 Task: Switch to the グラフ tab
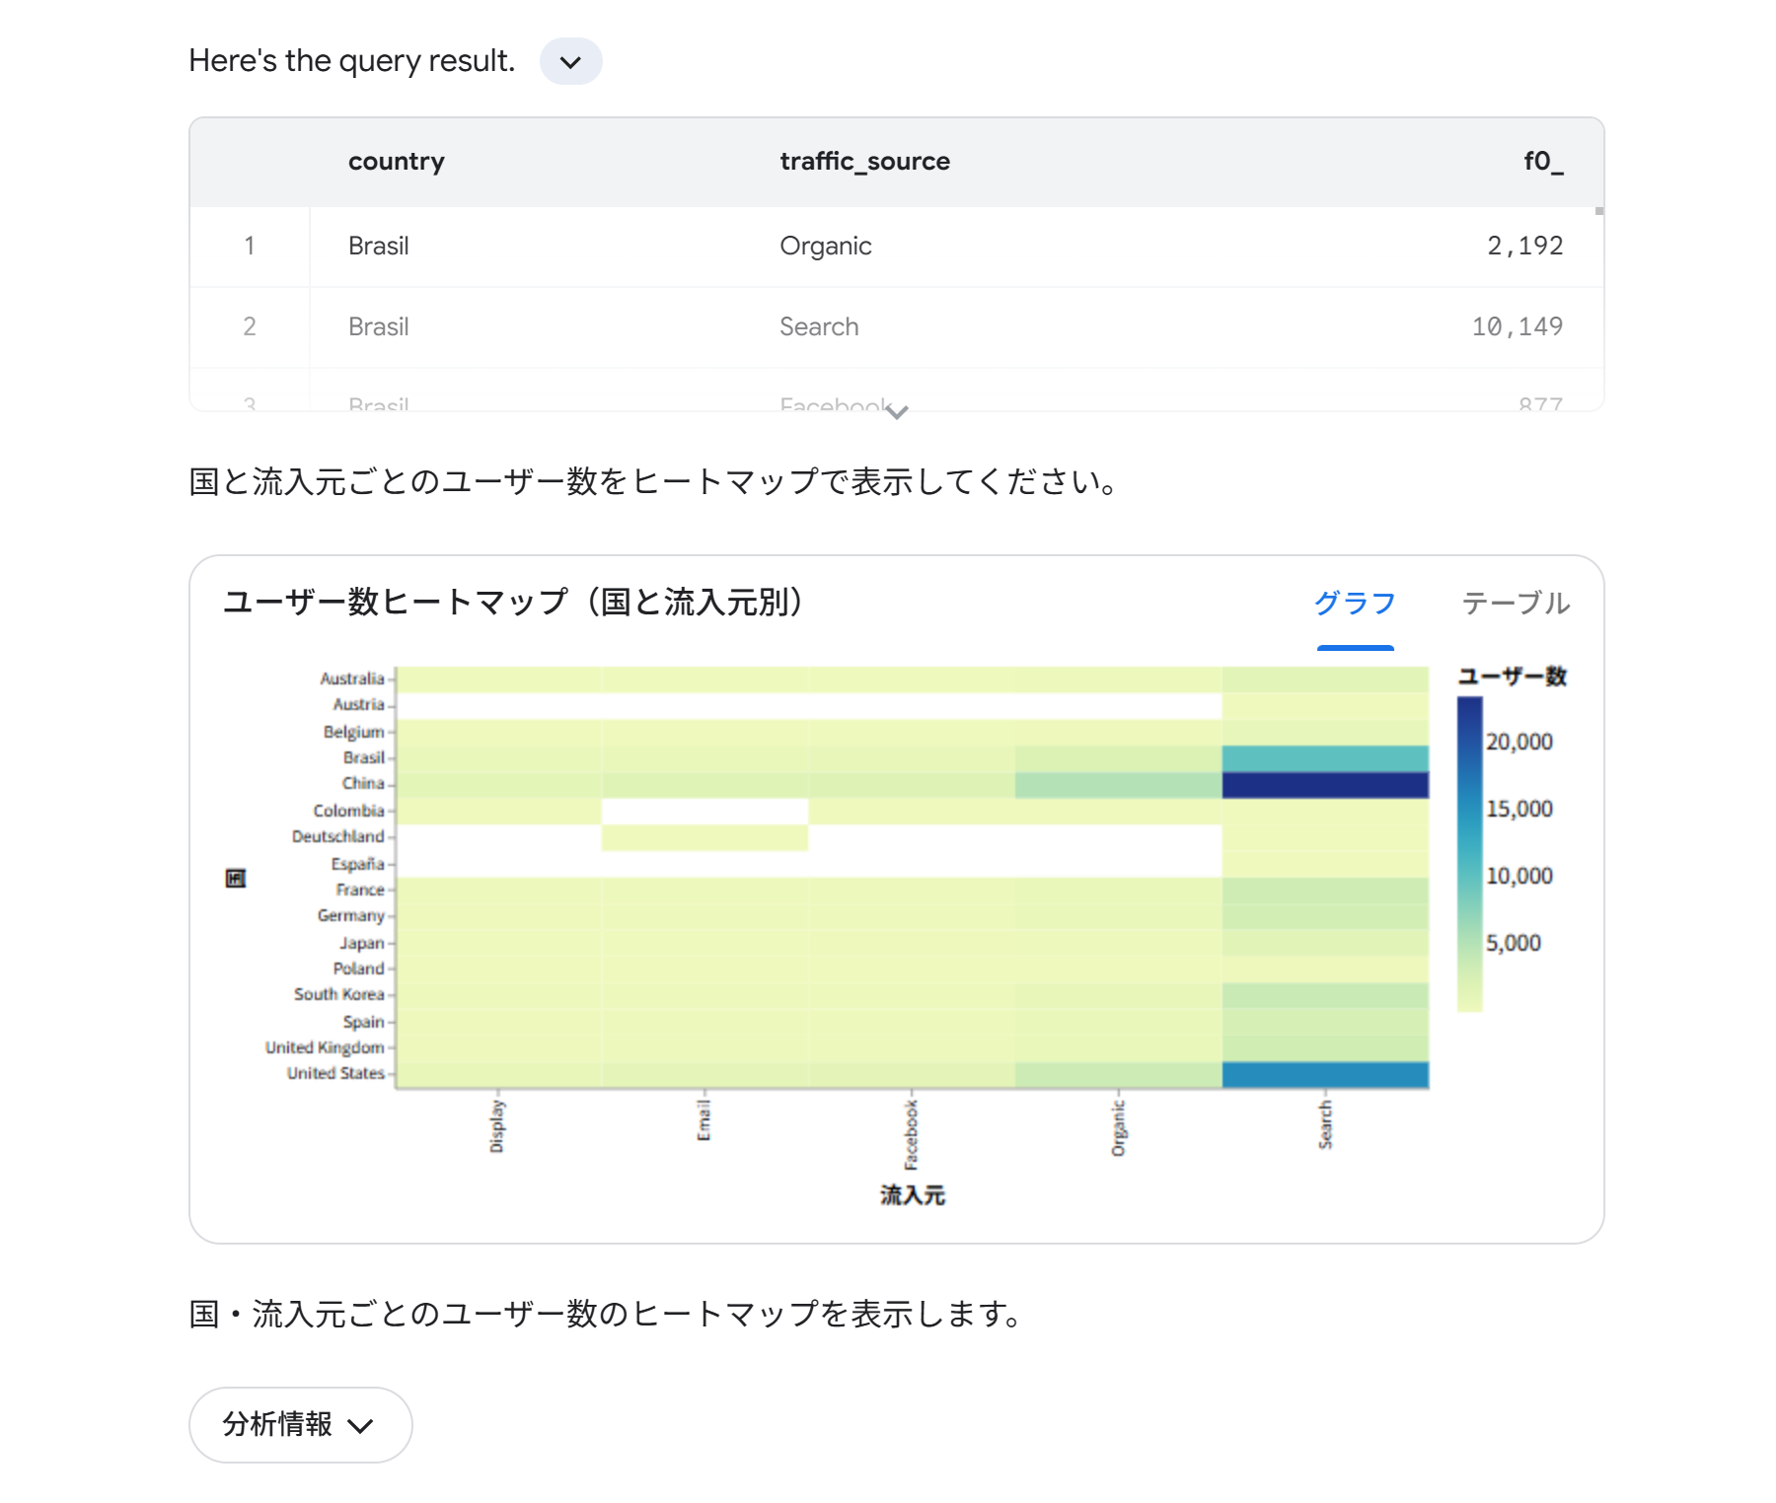[x=1355, y=603]
